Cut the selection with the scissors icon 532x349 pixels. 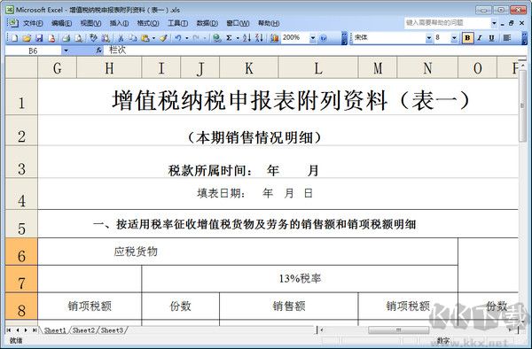[121, 38]
